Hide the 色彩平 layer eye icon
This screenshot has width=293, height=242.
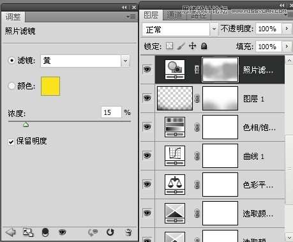point(147,184)
